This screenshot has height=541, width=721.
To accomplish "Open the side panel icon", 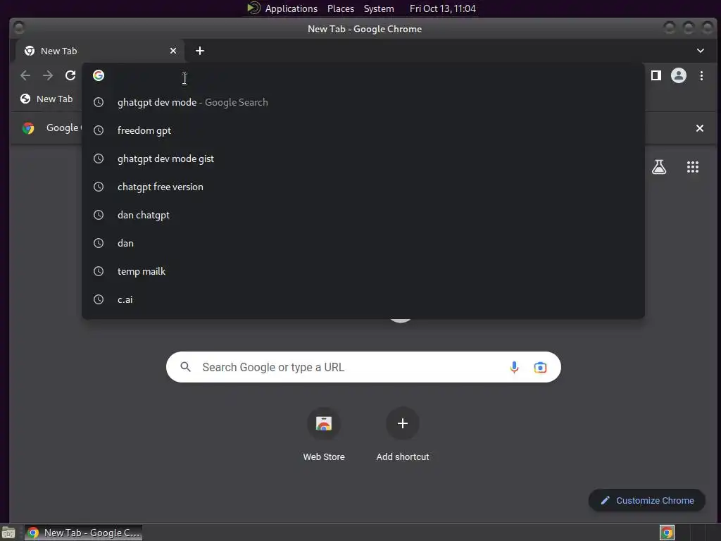I will tap(656, 75).
